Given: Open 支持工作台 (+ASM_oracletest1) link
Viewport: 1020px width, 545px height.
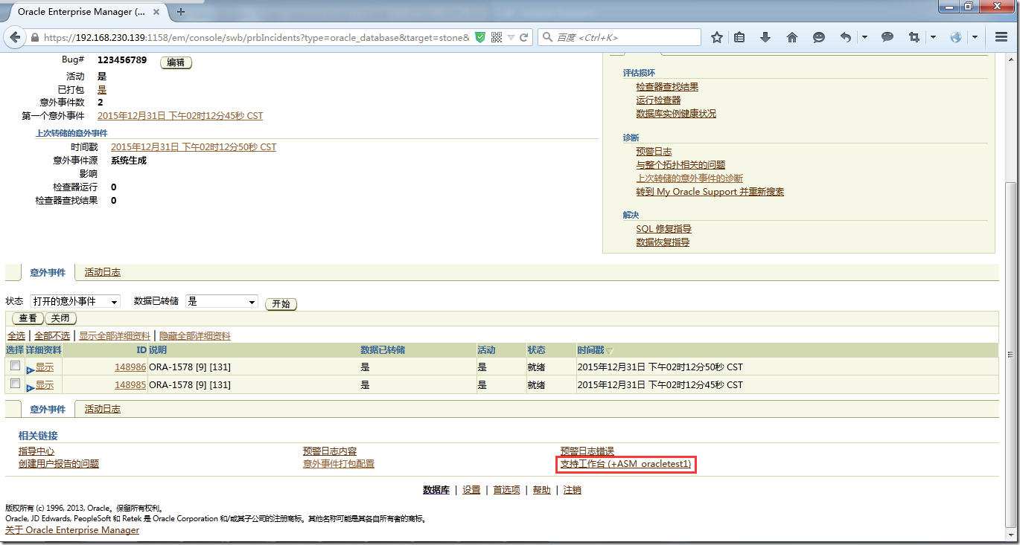Looking at the screenshot, I should point(625,464).
